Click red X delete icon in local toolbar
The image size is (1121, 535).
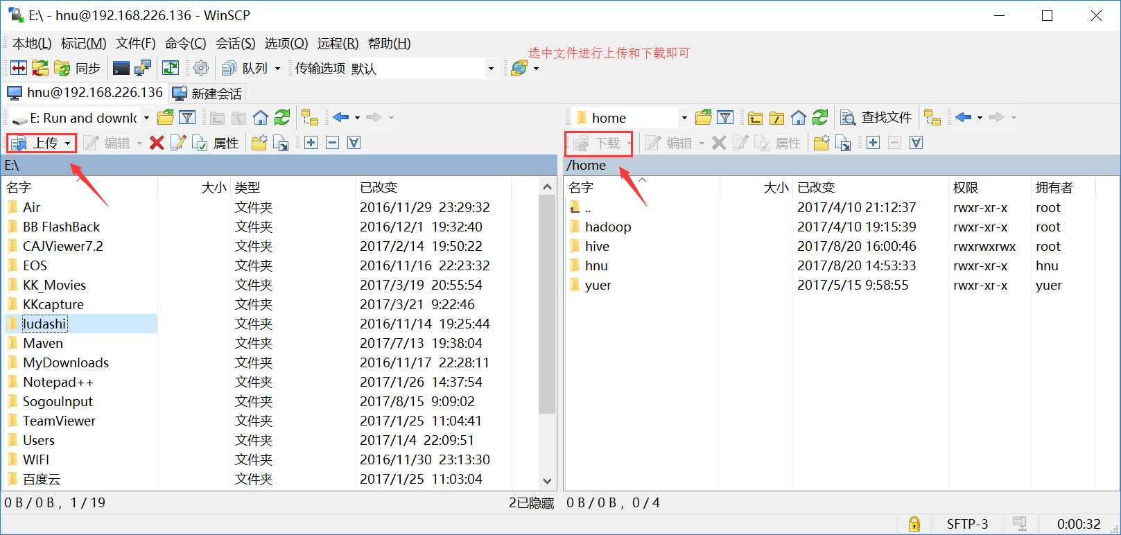click(x=157, y=143)
